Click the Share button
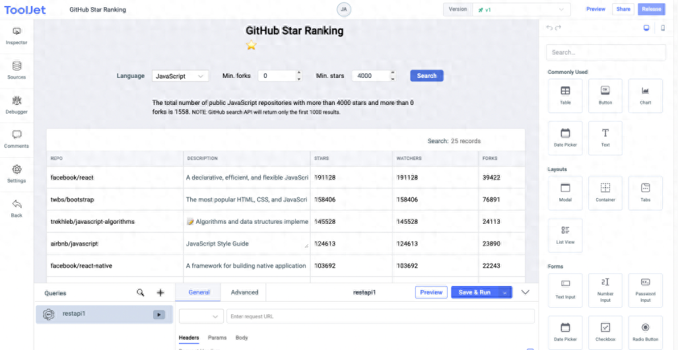678x350 pixels. 623,9
